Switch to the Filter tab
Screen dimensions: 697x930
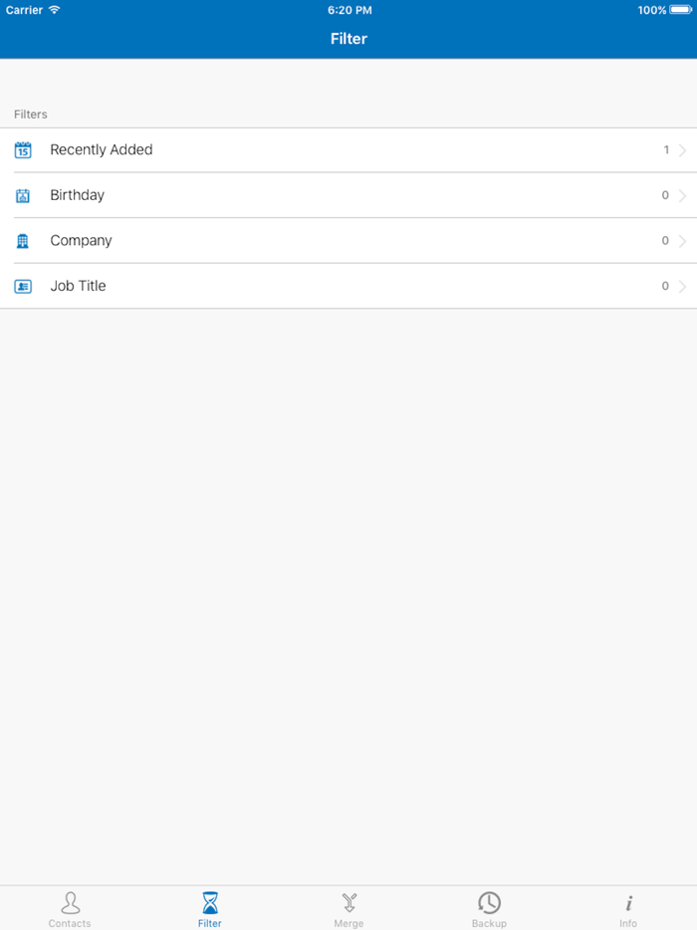209,909
